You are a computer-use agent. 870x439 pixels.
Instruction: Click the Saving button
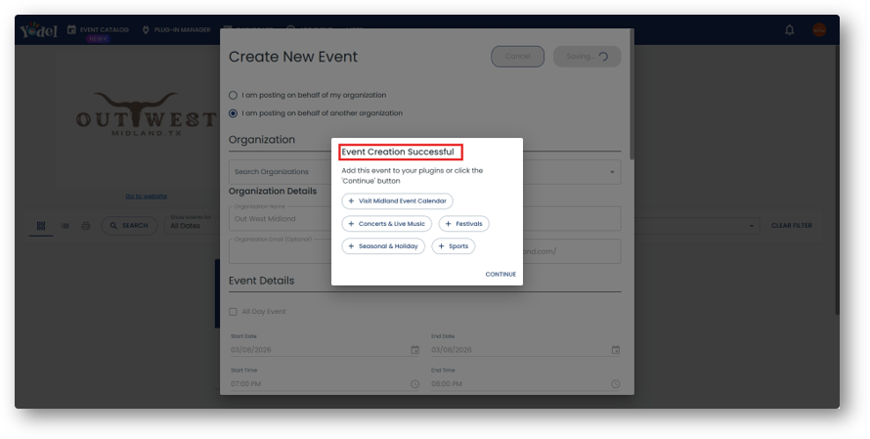pyautogui.click(x=587, y=57)
